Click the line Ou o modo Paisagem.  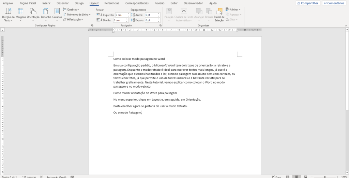pos(127,113)
